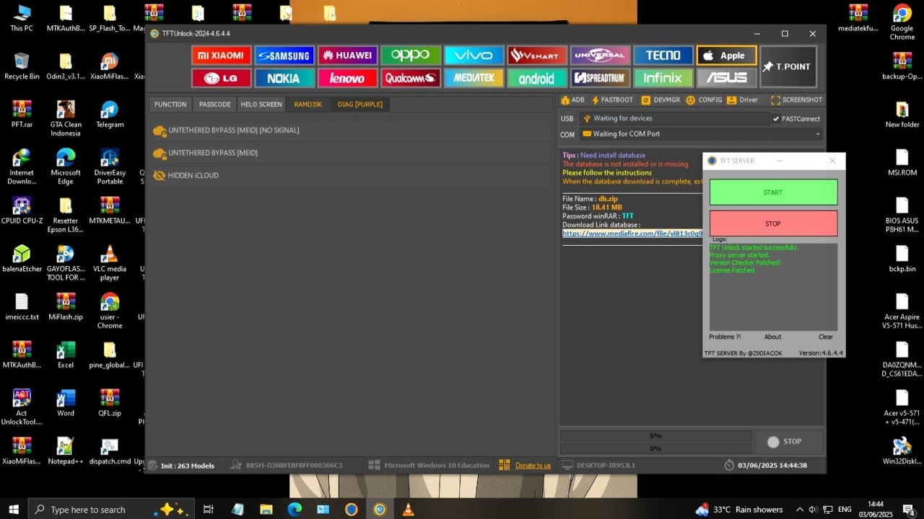This screenshot has height=519, width=924.
Task: Click the Donate to us link
Action: tap(533, 466)
